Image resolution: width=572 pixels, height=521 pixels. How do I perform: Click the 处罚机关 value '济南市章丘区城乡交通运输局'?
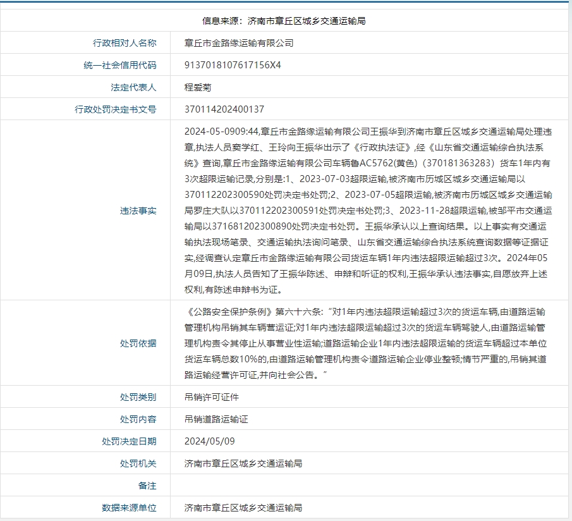tap(243, 463)
